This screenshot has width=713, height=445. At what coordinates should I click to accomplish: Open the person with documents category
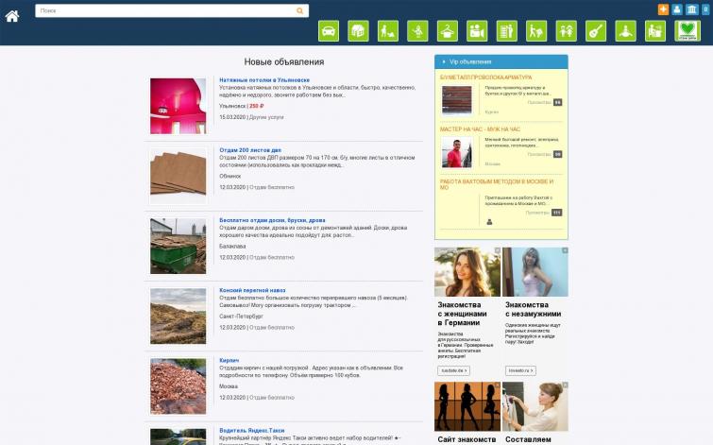(506, 31)
